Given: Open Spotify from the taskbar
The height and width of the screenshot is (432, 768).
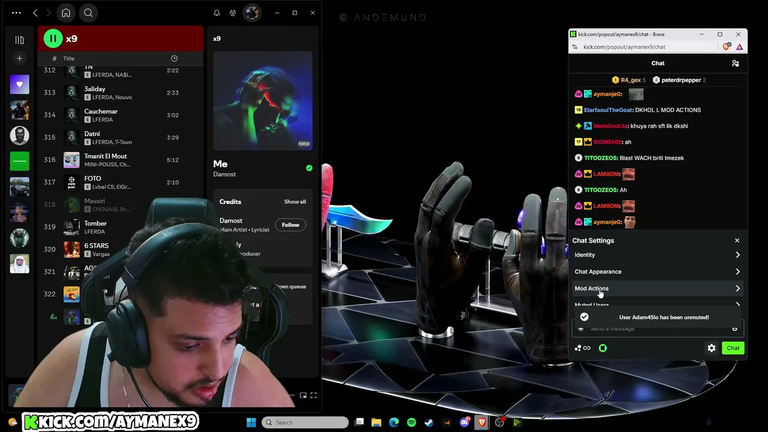Looking at the screenshot, I should pyautogui.click(x=412, y=422).
